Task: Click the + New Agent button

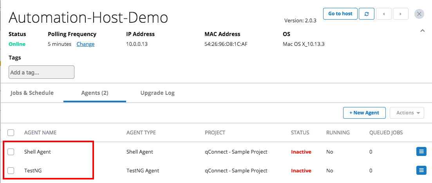Action: (x=364, y=113)
